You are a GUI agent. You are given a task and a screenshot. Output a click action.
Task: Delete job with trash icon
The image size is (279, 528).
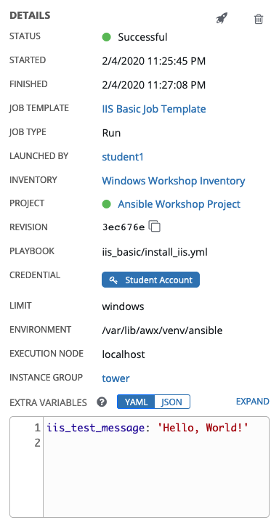pyautogui.click(x=259, y=19)
